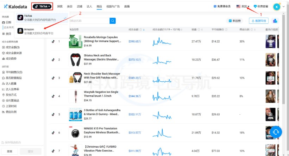Image resolution: width=289 pixels, height=156 pixels.
Task: Open the TikTok platform switcher dropdown
Action: pyautogui.click(x=42, y=6)
